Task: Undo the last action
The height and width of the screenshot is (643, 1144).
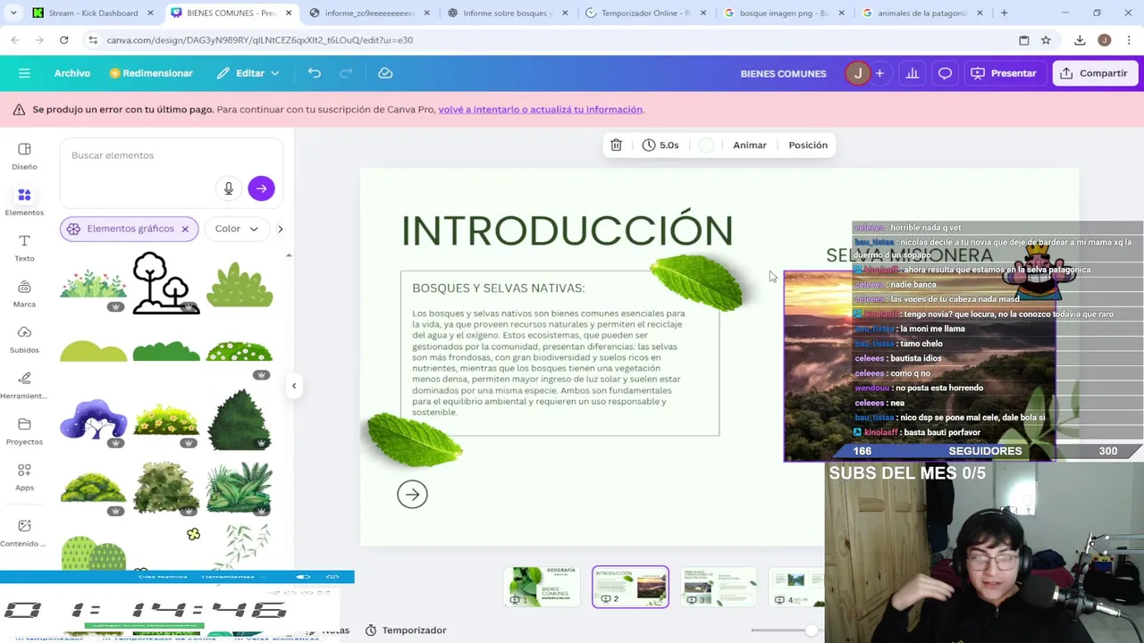Action: 315,73
